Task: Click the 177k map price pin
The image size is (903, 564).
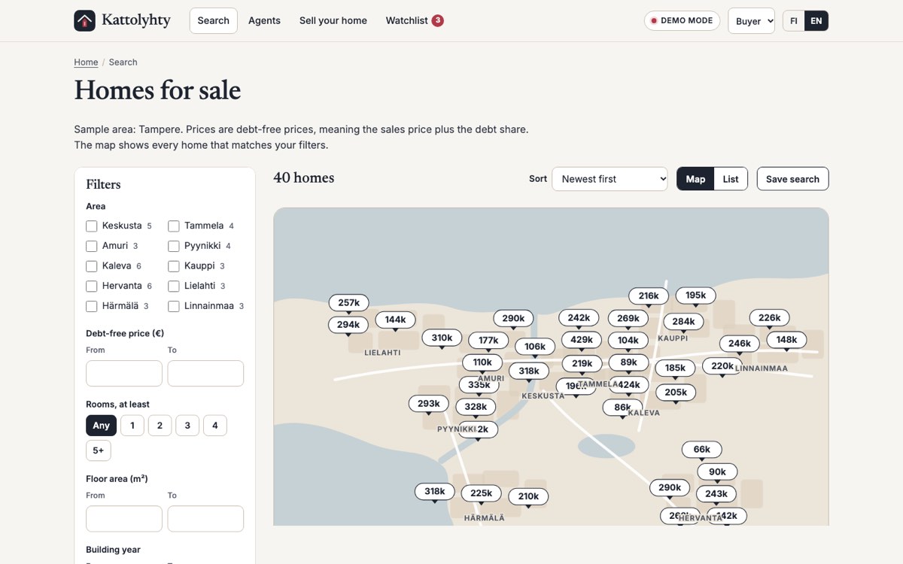Action: click(x=488, y=340)
